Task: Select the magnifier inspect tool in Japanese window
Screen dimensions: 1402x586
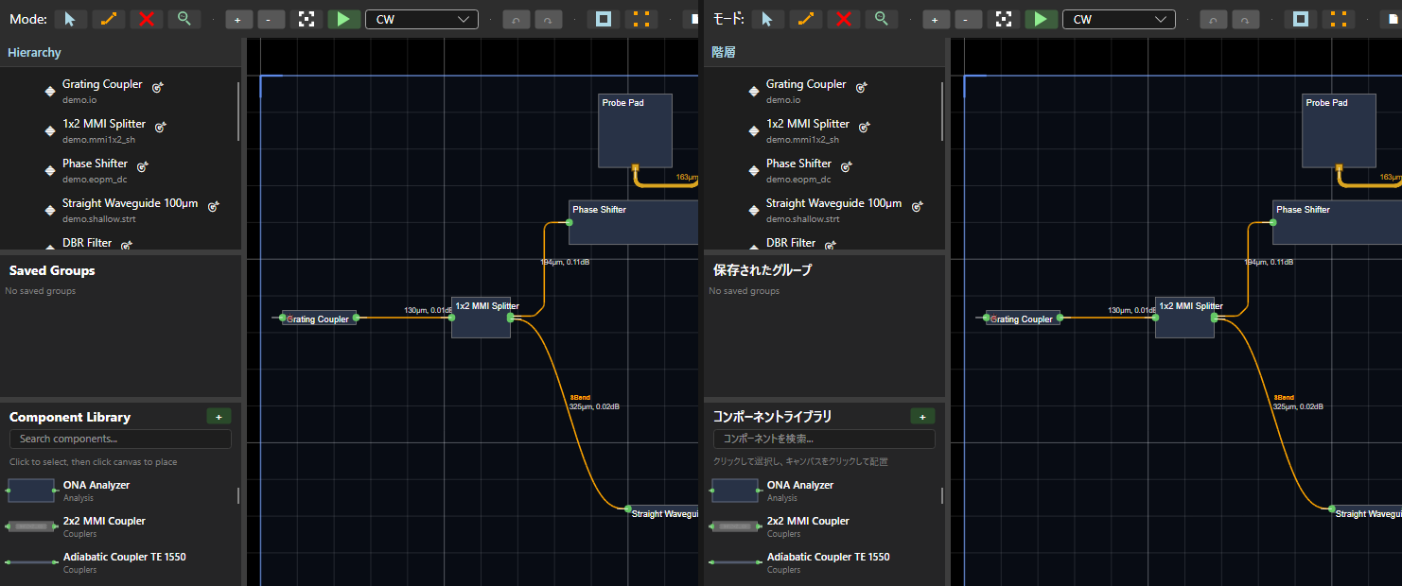Action: [x=882, y=19]
